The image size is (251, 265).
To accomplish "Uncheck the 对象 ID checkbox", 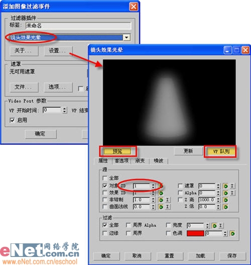I will click(x=105, y=186).
